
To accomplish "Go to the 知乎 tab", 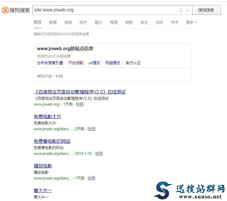I will coord(83,22).
